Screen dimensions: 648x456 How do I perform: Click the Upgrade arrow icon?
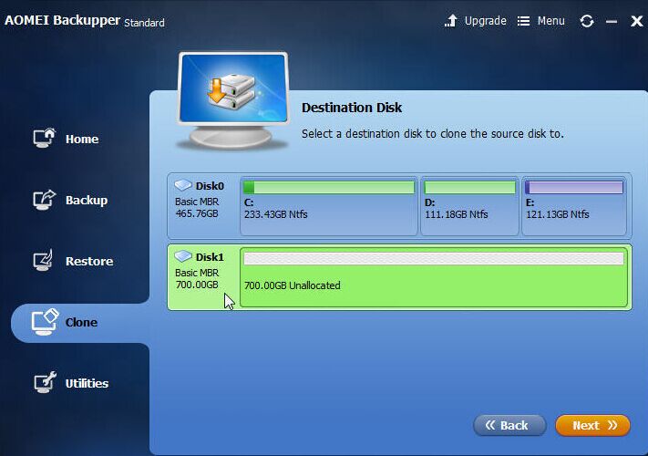tap(451, 21)
